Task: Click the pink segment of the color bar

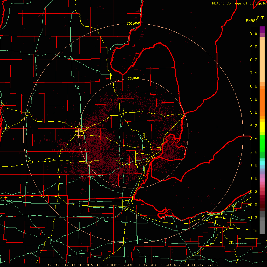Action: coord(262,180)
